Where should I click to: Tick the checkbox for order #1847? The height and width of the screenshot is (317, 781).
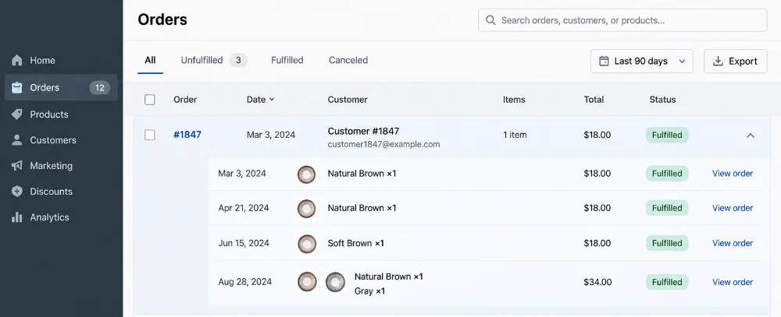(150, 135)
